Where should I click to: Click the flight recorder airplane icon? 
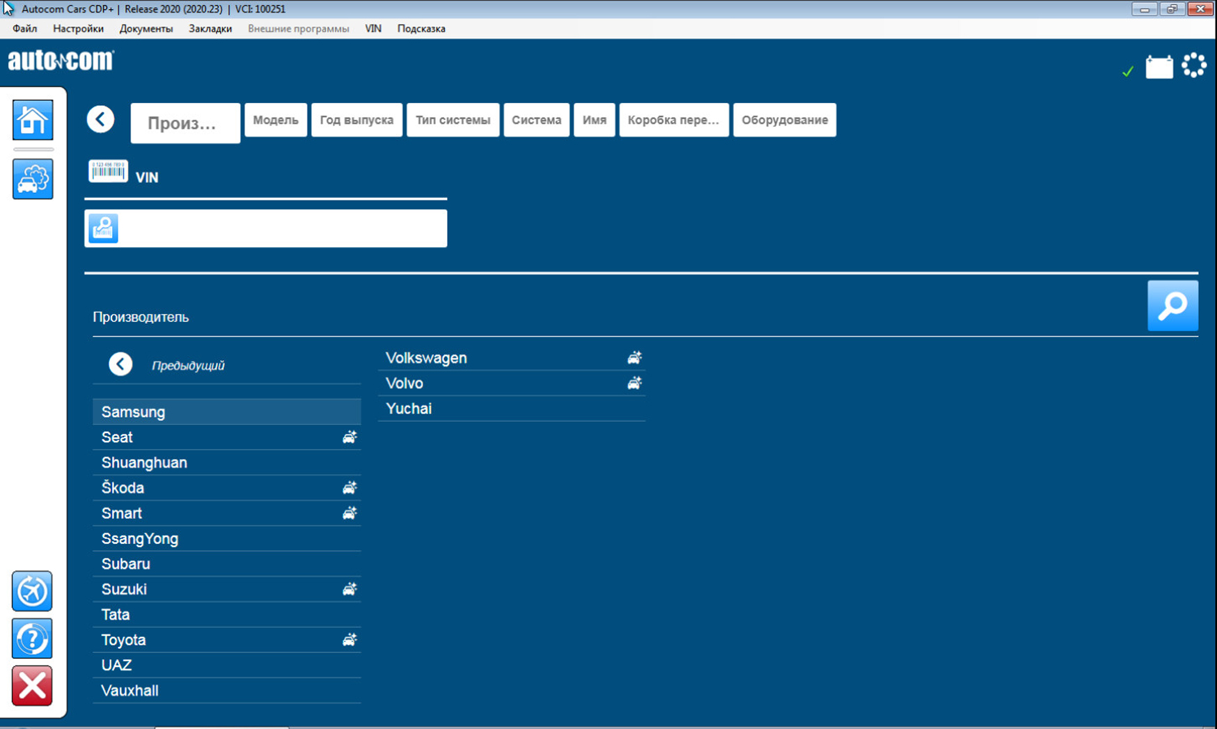(32, 591)
